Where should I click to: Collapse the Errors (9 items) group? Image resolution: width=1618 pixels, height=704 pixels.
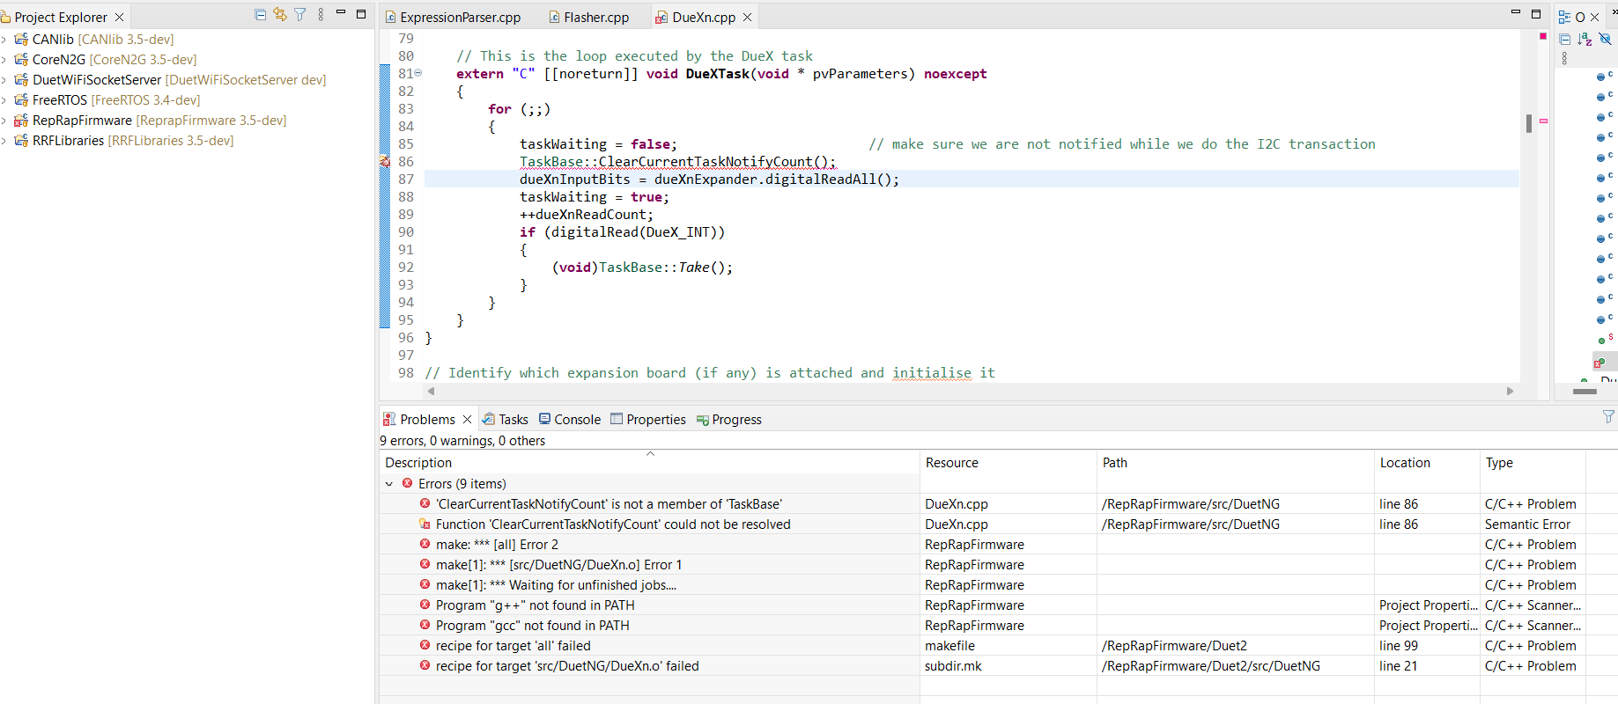pos(389,484)
